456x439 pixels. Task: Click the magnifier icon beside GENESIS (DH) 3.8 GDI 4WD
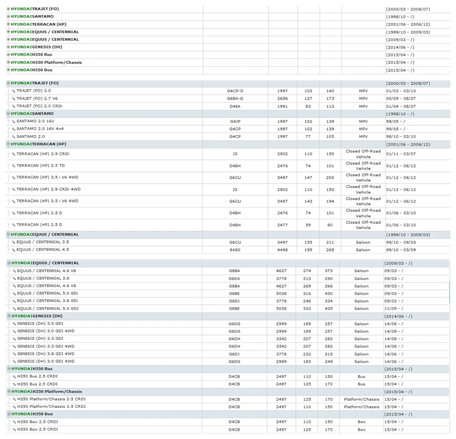pyautogui.click(x=14, y=354)
